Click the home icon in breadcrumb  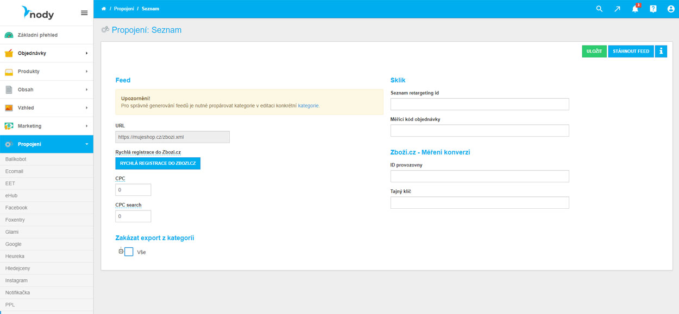pos(104,9)
